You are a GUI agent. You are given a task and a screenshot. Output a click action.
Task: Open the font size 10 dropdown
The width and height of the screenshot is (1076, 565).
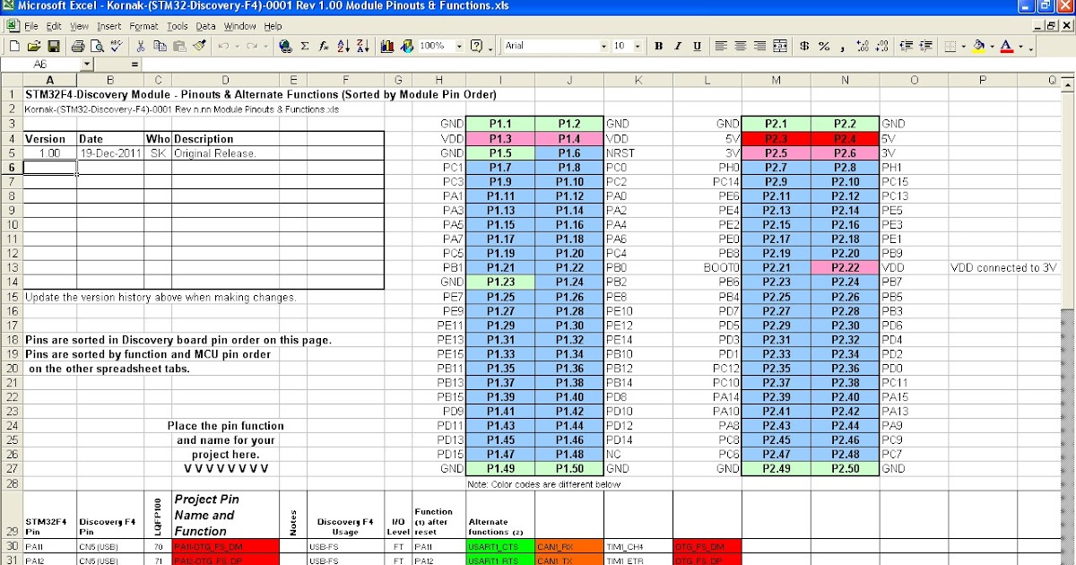(638, 46)
